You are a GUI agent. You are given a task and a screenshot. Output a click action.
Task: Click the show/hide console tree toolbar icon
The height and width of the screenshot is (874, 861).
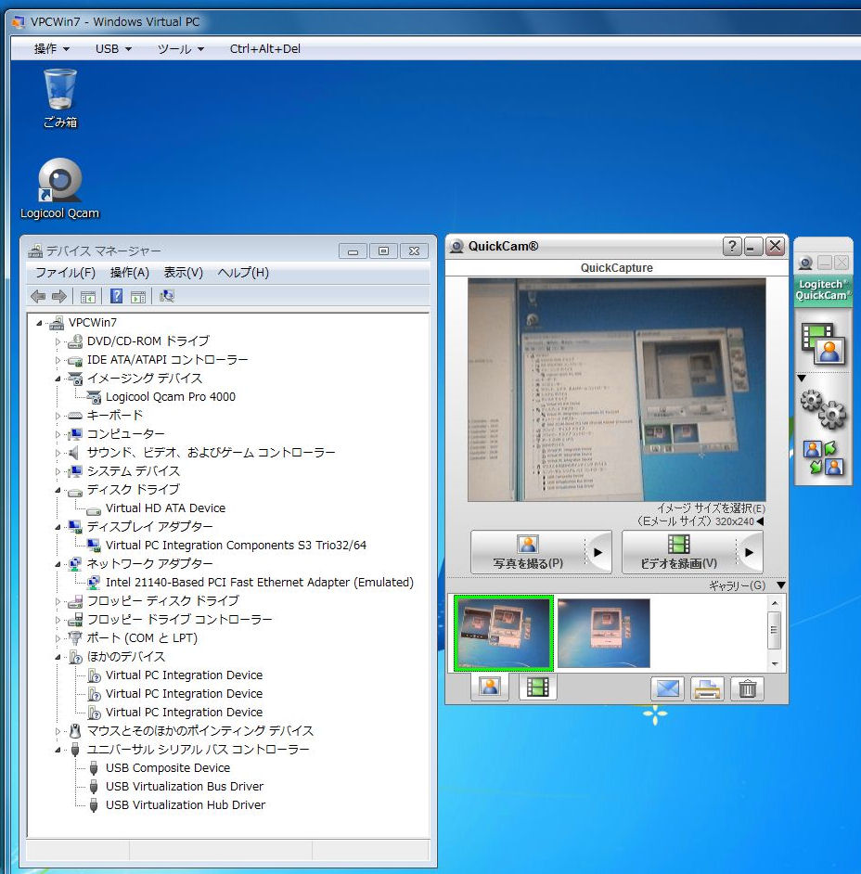(x=88, y=297)
